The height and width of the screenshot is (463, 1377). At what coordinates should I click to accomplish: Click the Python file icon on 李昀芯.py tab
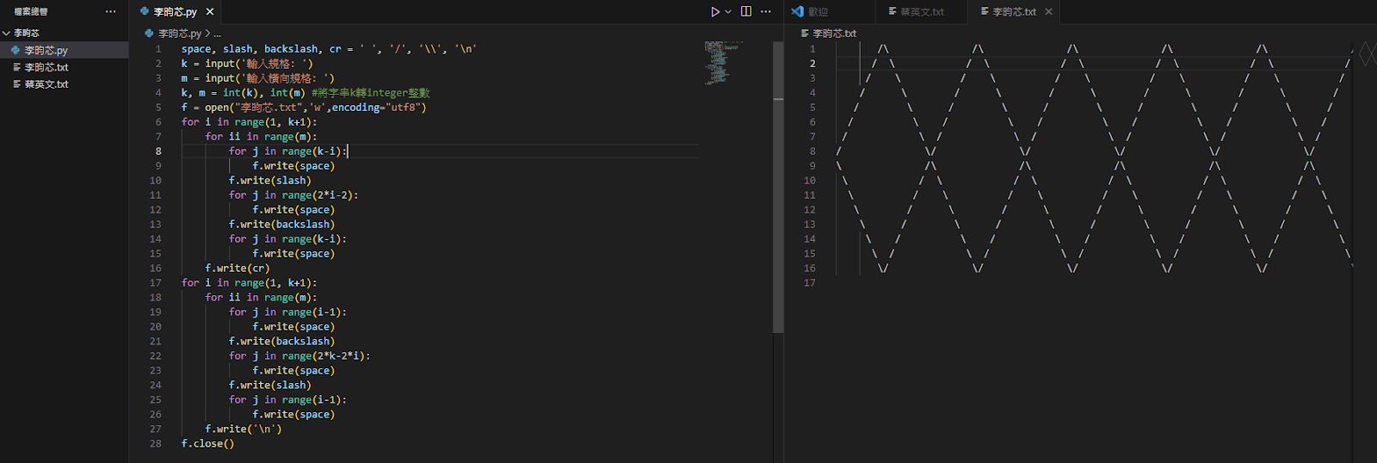(145, 12)
